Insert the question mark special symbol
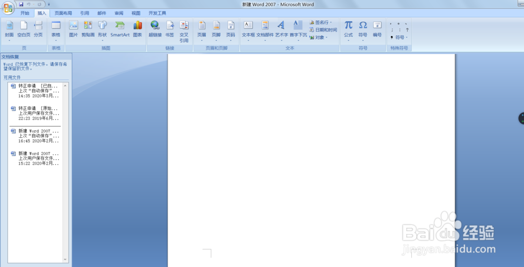Screen dimensions: 524x267 coord(407,30)
